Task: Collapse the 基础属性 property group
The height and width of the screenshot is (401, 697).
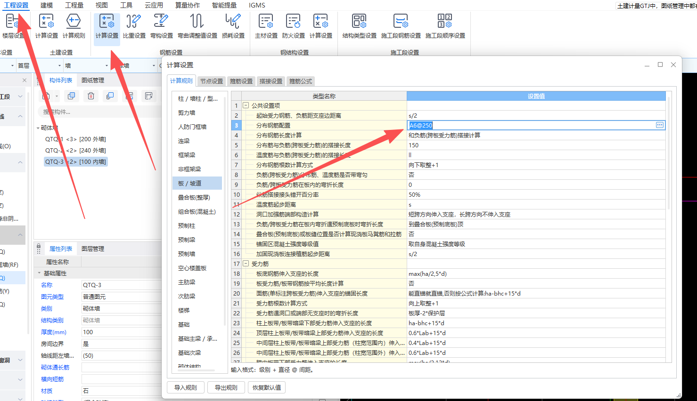Action: 39,273
